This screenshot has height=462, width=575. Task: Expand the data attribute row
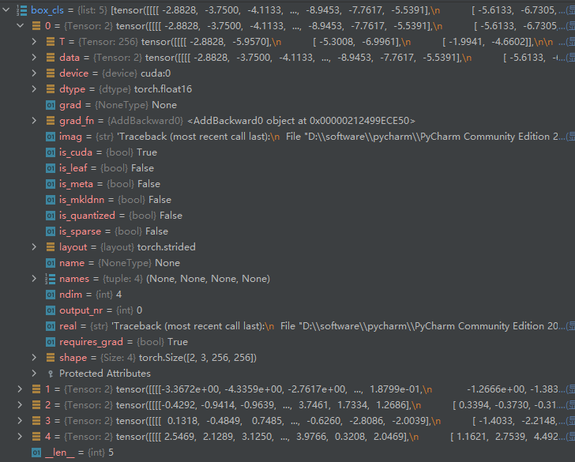pyautogui.click(x=34, y=57)
